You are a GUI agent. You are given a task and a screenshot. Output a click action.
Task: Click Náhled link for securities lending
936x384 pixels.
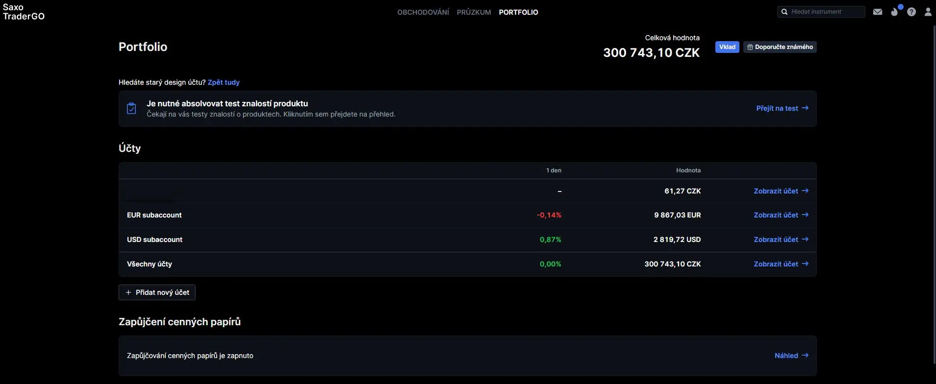tap(791, 356)
